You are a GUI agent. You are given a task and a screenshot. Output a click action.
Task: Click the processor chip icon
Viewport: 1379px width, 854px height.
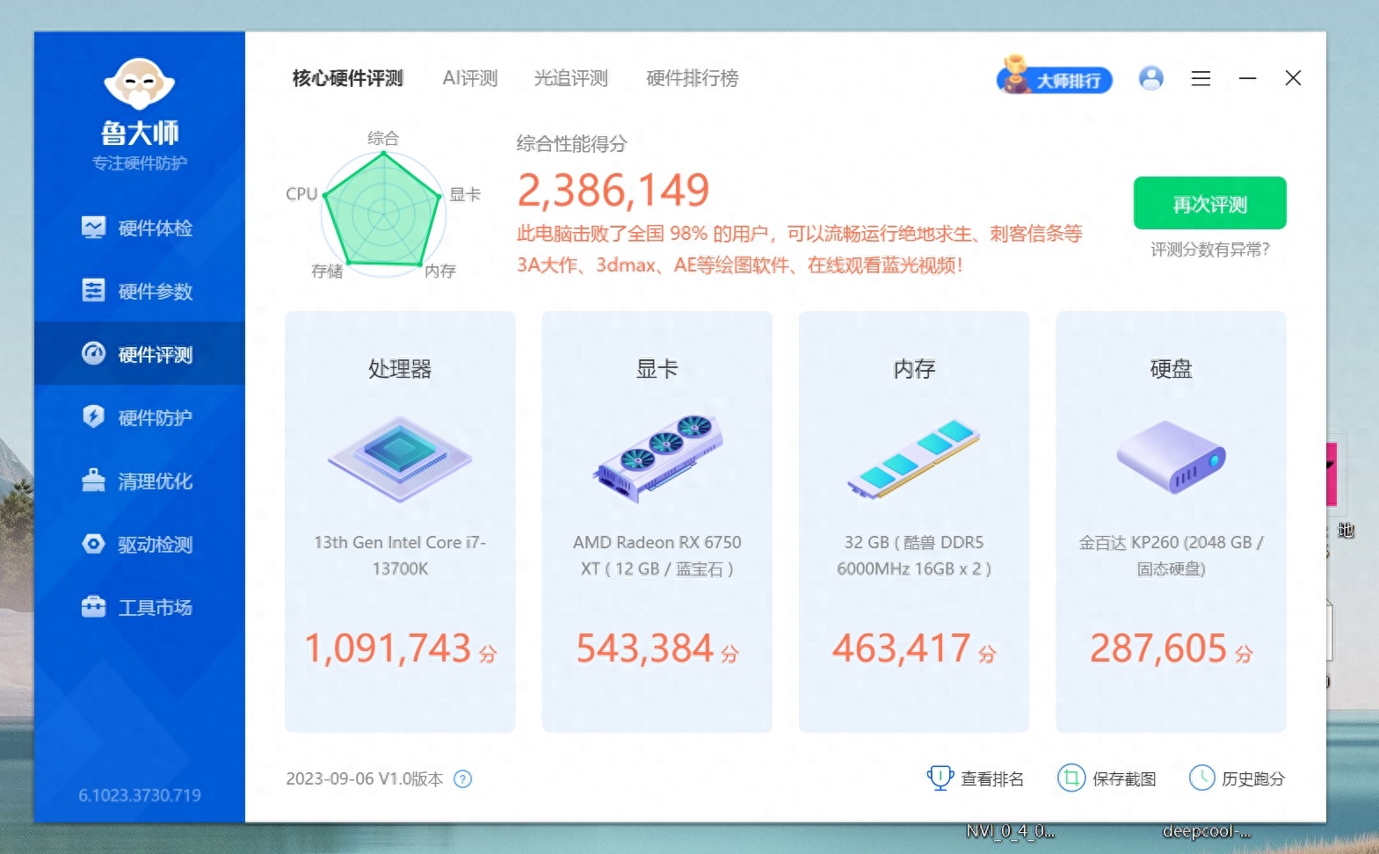(x=400, y=460)
